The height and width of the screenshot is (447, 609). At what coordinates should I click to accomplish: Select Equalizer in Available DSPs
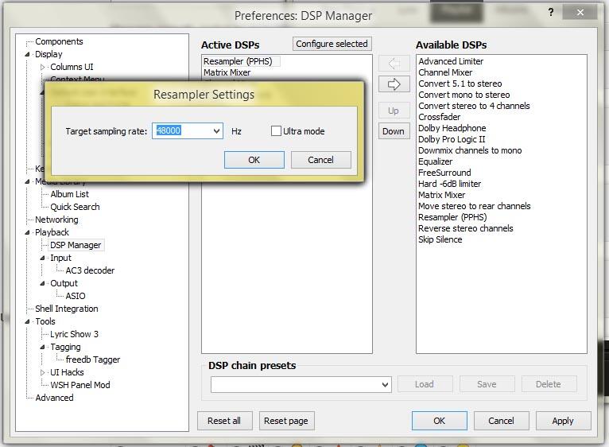point(435,161)
